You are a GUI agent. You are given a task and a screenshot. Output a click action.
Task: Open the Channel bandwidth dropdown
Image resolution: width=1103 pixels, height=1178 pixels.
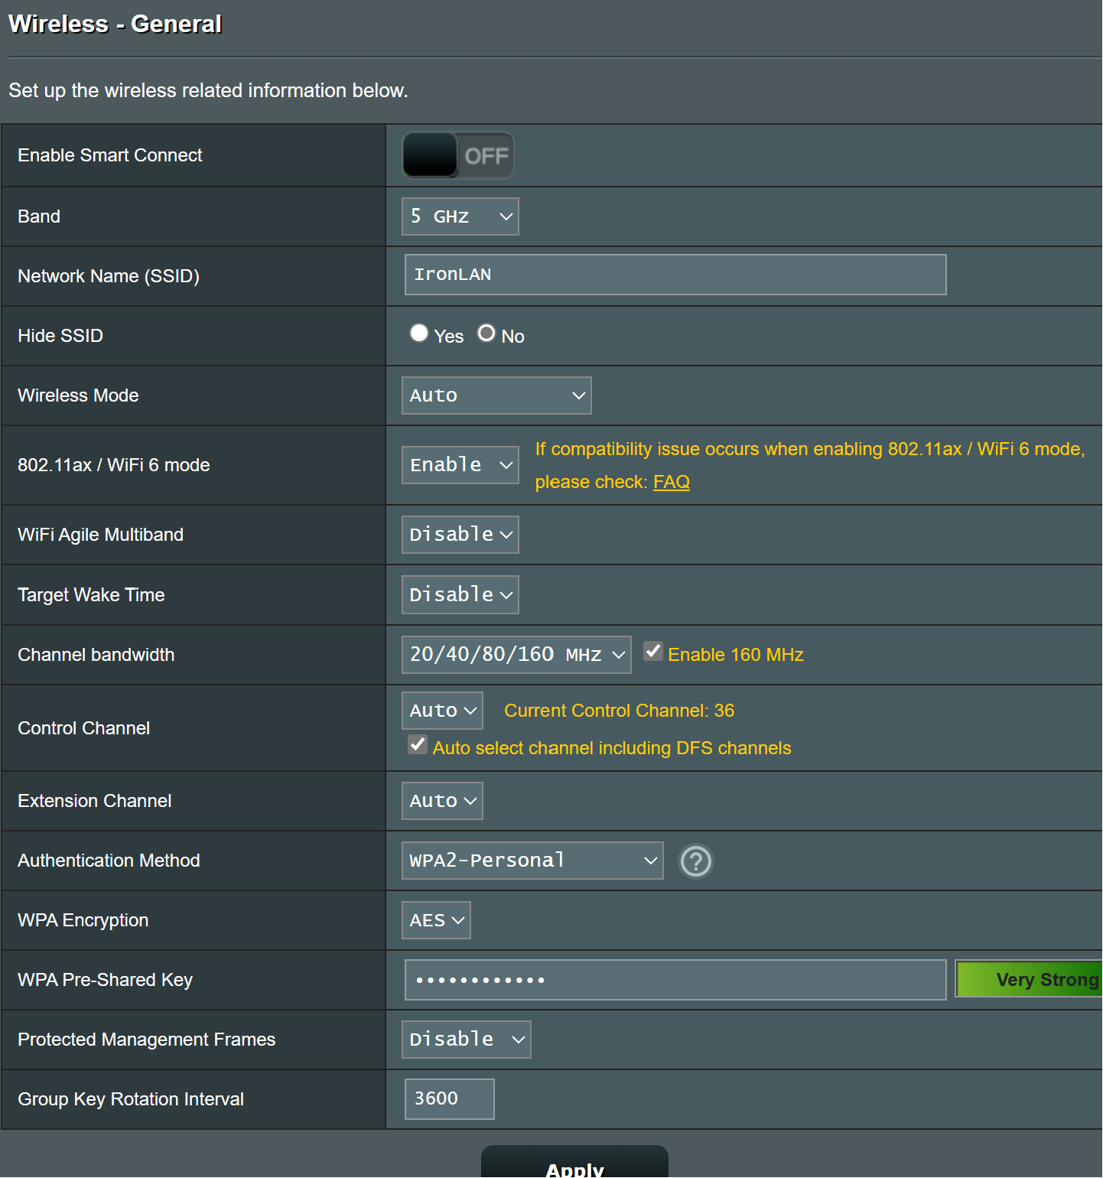[516, 655]
